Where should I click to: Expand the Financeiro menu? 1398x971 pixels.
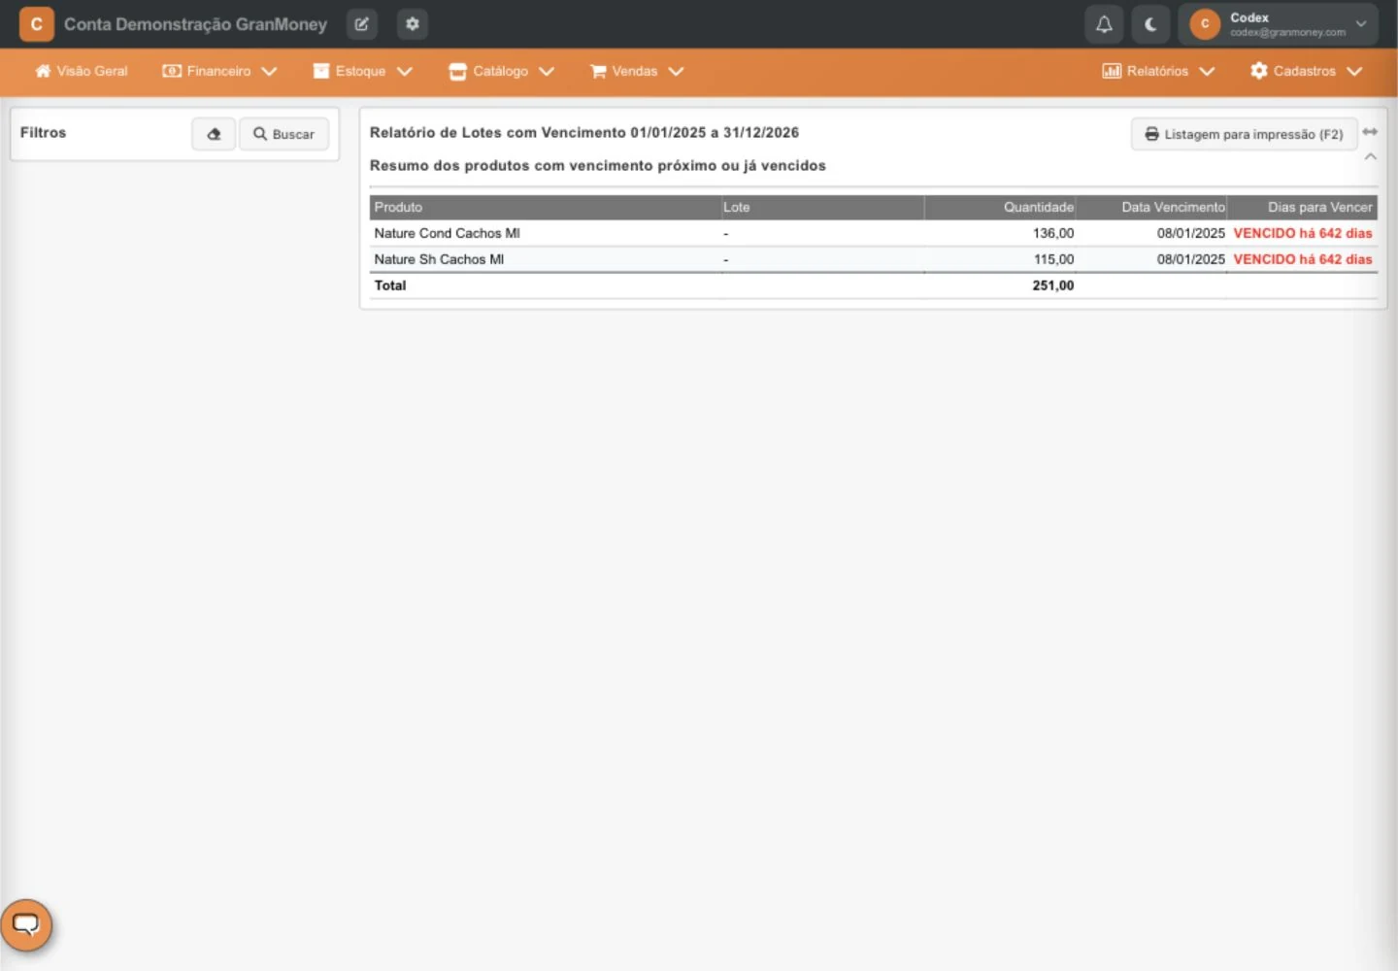coord(219,71)
